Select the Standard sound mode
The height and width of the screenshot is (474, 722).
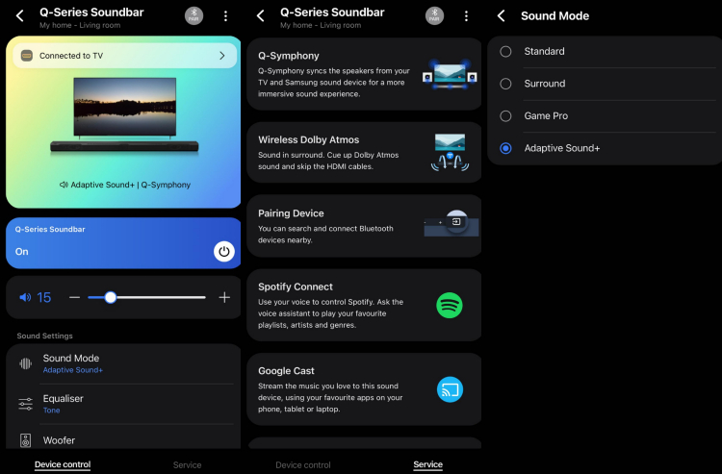(x=605, y=52)
